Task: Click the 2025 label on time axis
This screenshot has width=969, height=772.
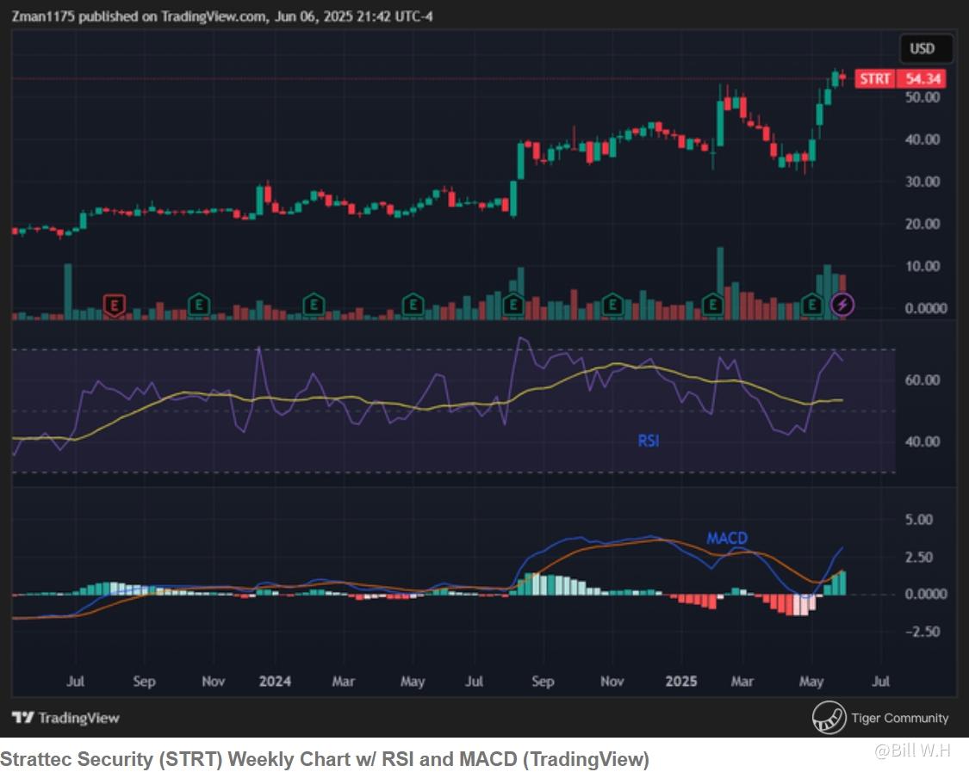Action: [681, 682]
